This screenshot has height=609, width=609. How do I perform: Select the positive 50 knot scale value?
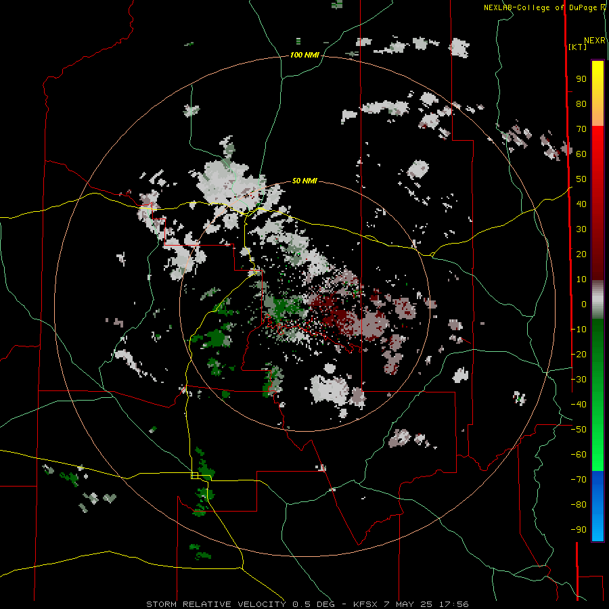tap(581, 179)
